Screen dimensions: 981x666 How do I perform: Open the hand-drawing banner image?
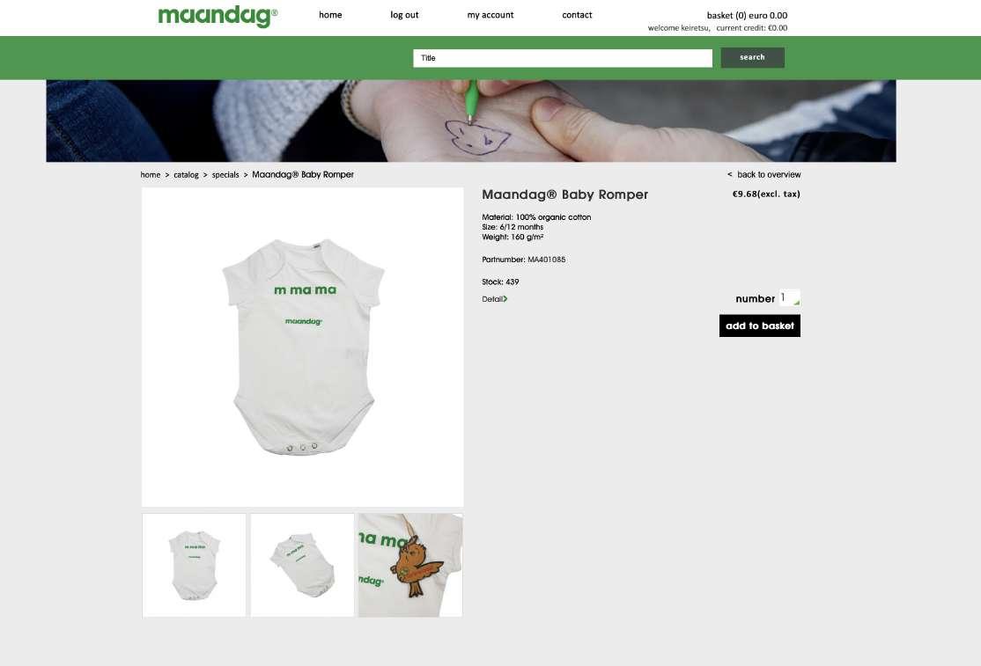click(470, 121)
